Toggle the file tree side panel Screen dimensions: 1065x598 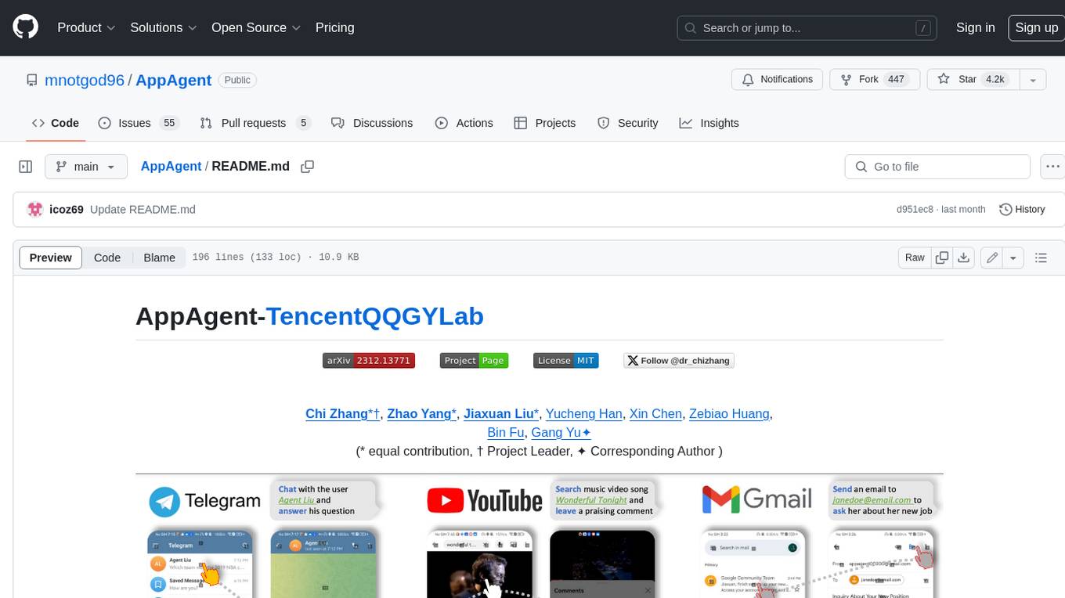click(26, 167)
